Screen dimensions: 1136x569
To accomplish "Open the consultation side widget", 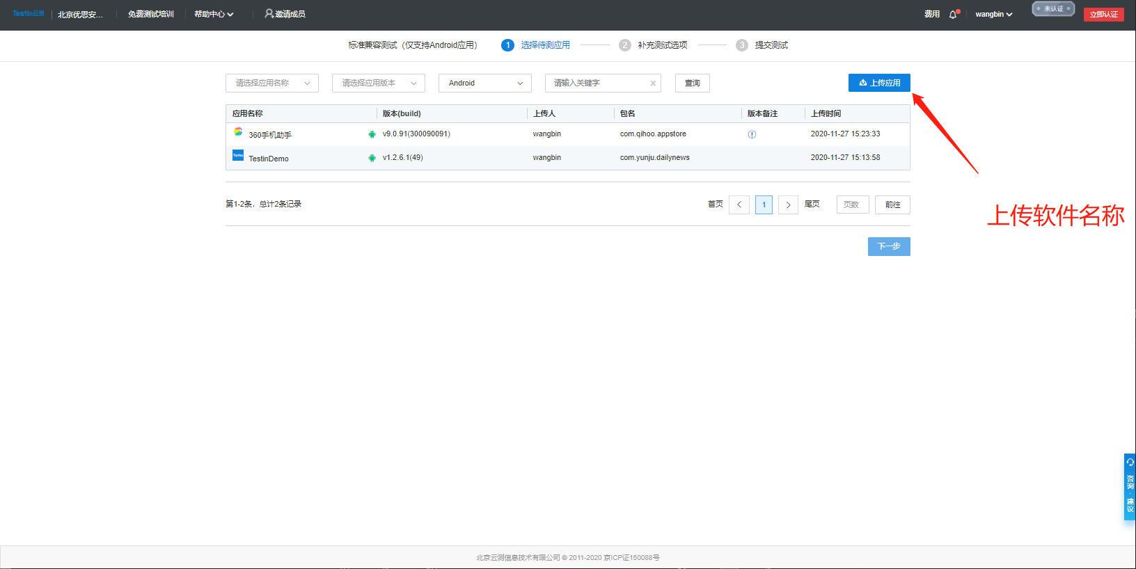I will (1130, 487).
